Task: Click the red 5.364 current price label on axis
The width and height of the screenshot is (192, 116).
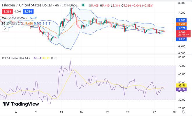Action: (x=182, y=32)
